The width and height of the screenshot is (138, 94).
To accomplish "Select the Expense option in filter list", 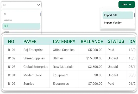I will [x=8, y=20].
